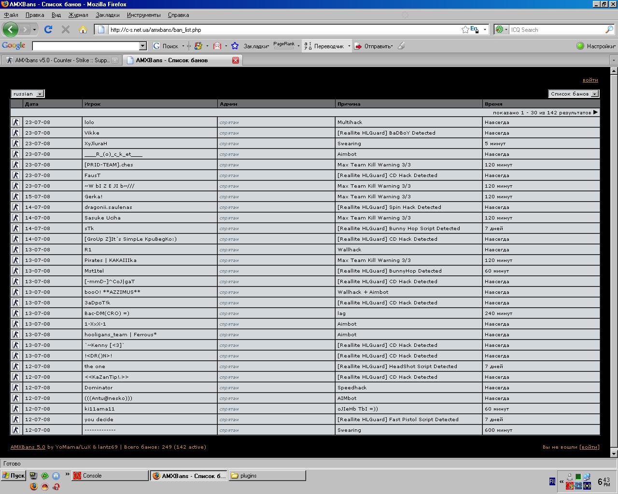Open the AMXBans 5.0 footer link

click(28, 447)
